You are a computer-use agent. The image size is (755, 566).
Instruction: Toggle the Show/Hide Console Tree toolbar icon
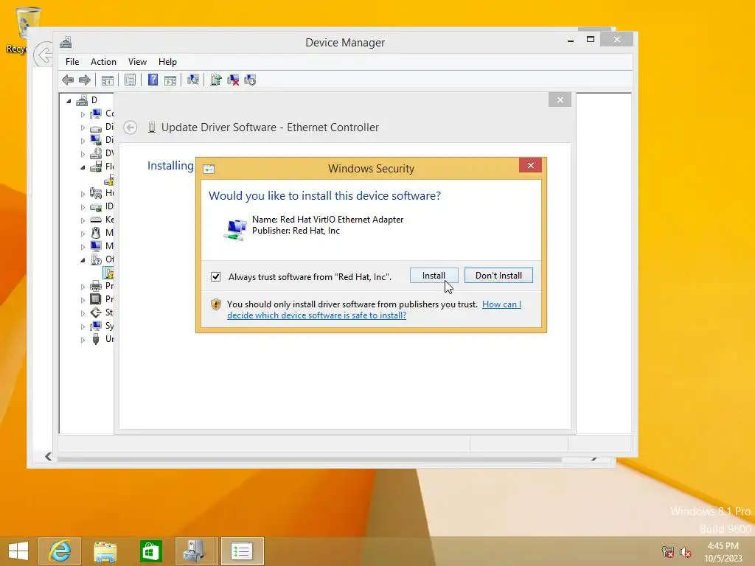click(108, 80)
